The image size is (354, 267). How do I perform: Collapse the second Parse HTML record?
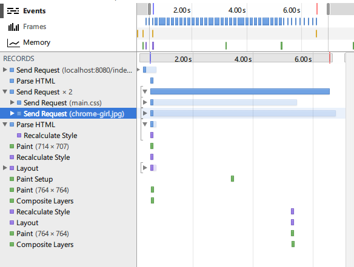pos(5,125)
